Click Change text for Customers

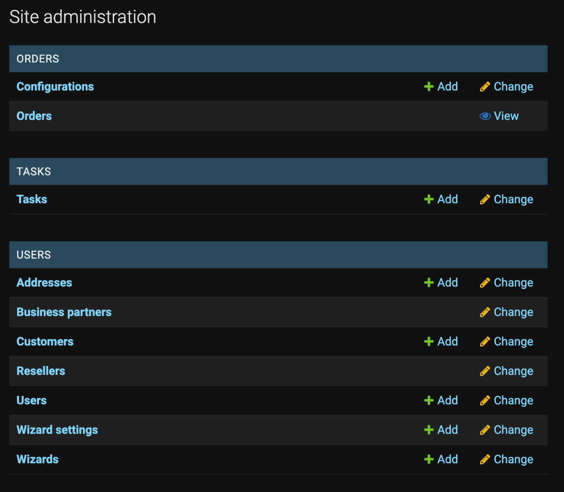[513, 342]
